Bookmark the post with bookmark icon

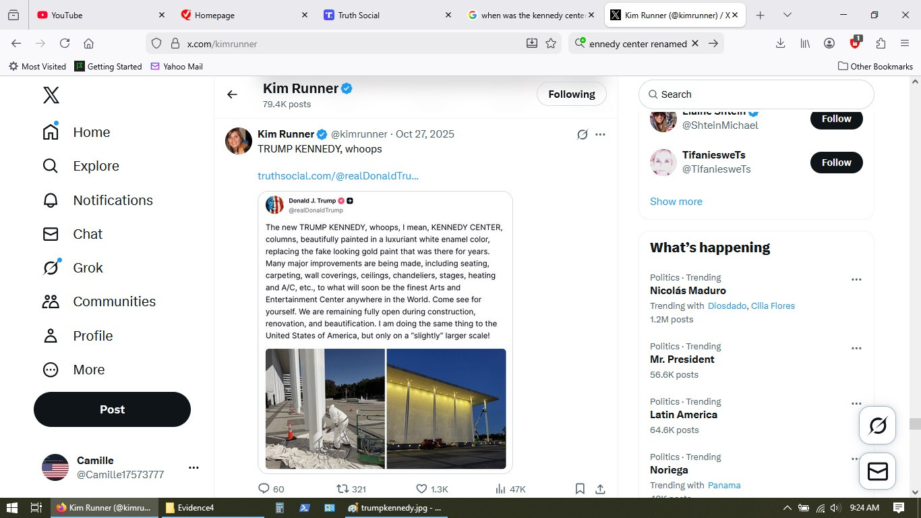580,489
